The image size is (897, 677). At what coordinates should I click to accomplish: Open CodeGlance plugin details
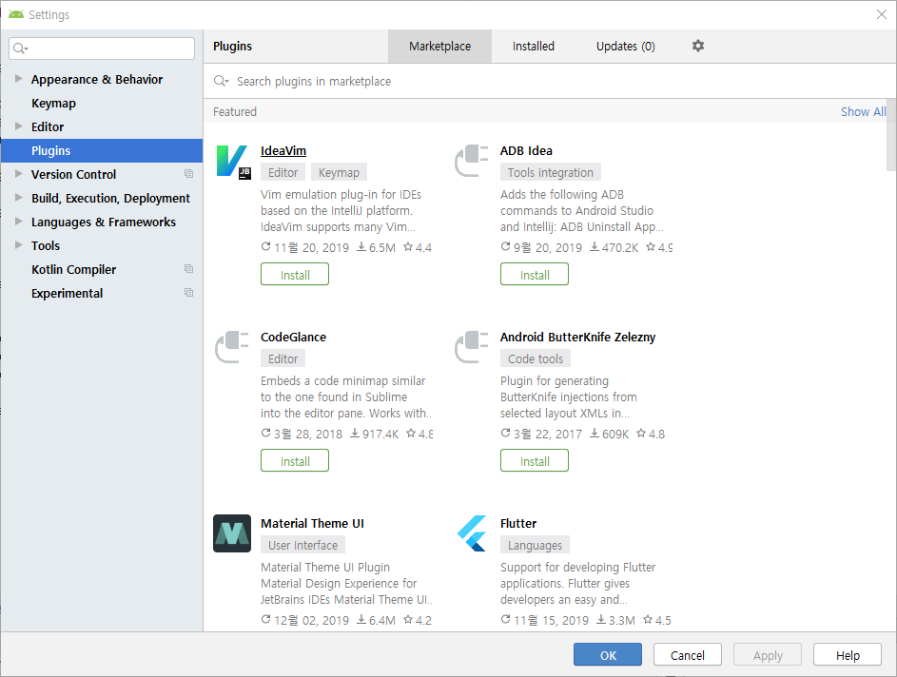pos(294,338)
